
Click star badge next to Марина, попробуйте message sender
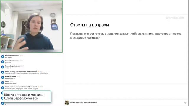click(x=38, y=71)
